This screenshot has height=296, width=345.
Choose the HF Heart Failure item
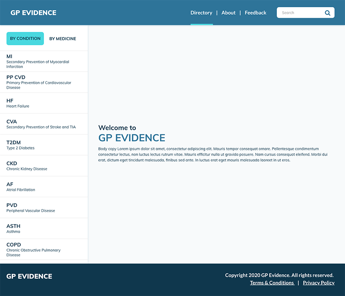44,103
